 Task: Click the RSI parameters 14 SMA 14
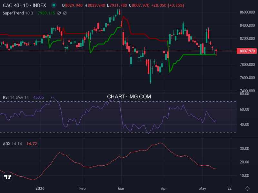(19, 97)
